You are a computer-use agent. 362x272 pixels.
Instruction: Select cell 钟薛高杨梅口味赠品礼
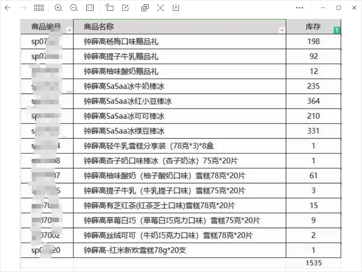point(121,42)
